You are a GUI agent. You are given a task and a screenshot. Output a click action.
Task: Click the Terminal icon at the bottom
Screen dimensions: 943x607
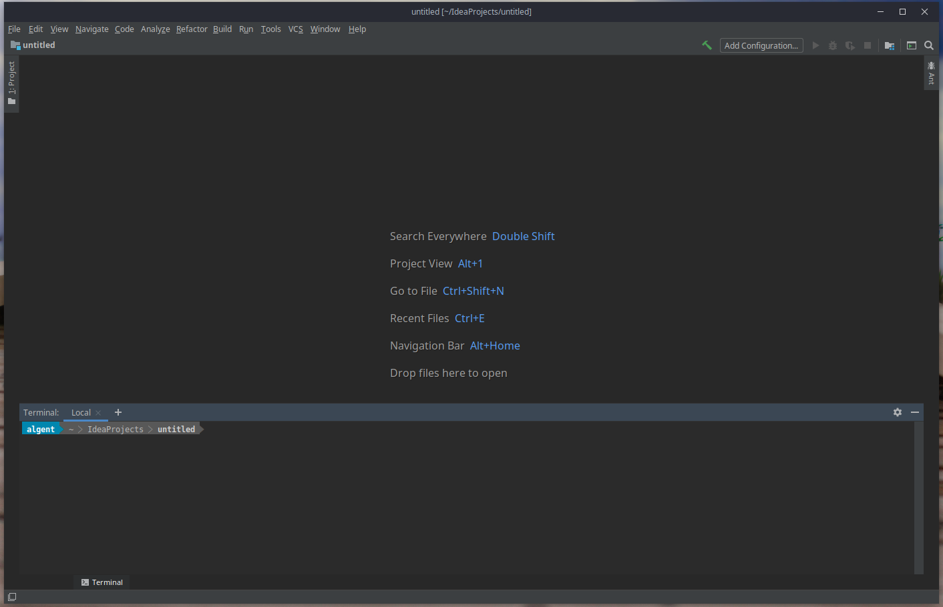(102, 582)
